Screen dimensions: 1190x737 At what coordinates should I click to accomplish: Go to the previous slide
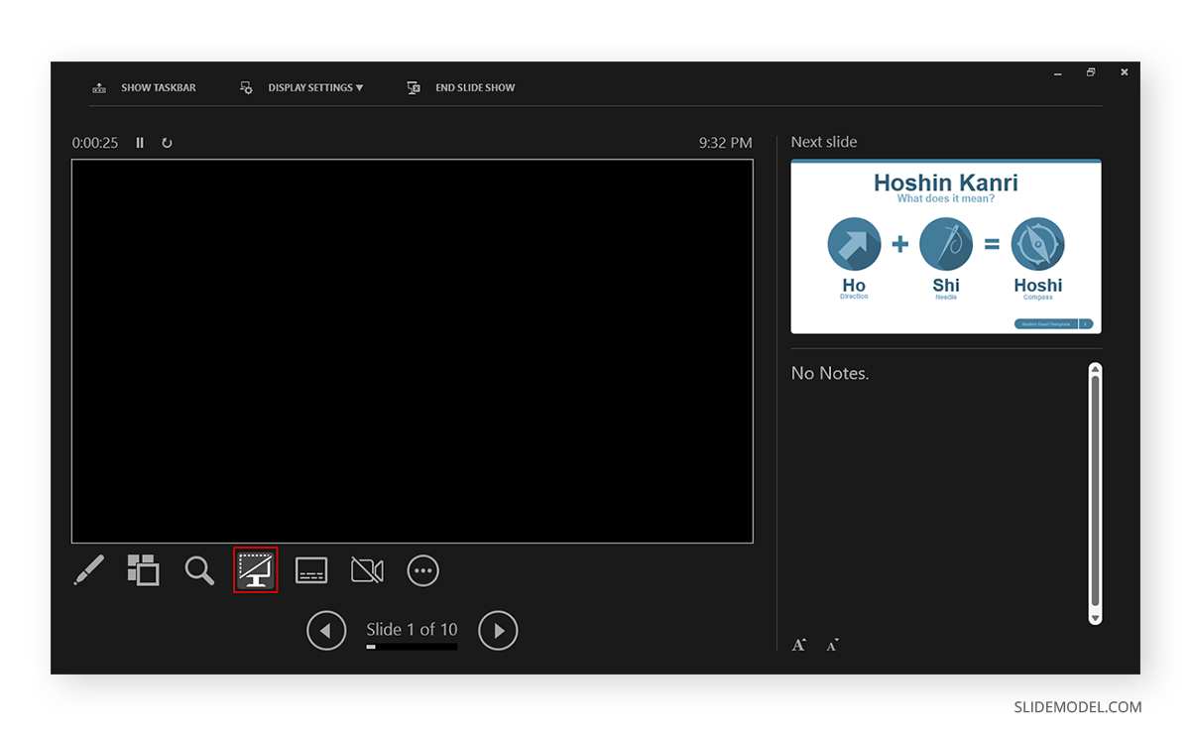coord(326,631)
